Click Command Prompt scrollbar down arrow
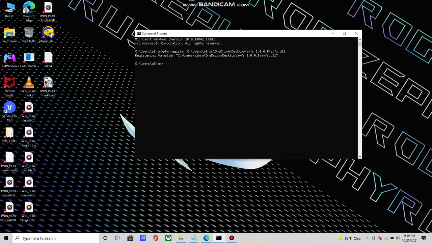This screenshot has height=243, width=432. click(360, 156)
